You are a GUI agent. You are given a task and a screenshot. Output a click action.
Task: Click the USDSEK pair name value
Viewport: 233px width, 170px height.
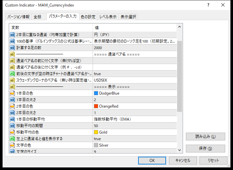coord(135,80)
